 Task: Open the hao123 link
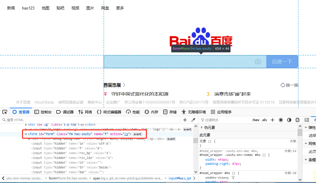pos(28,8)
